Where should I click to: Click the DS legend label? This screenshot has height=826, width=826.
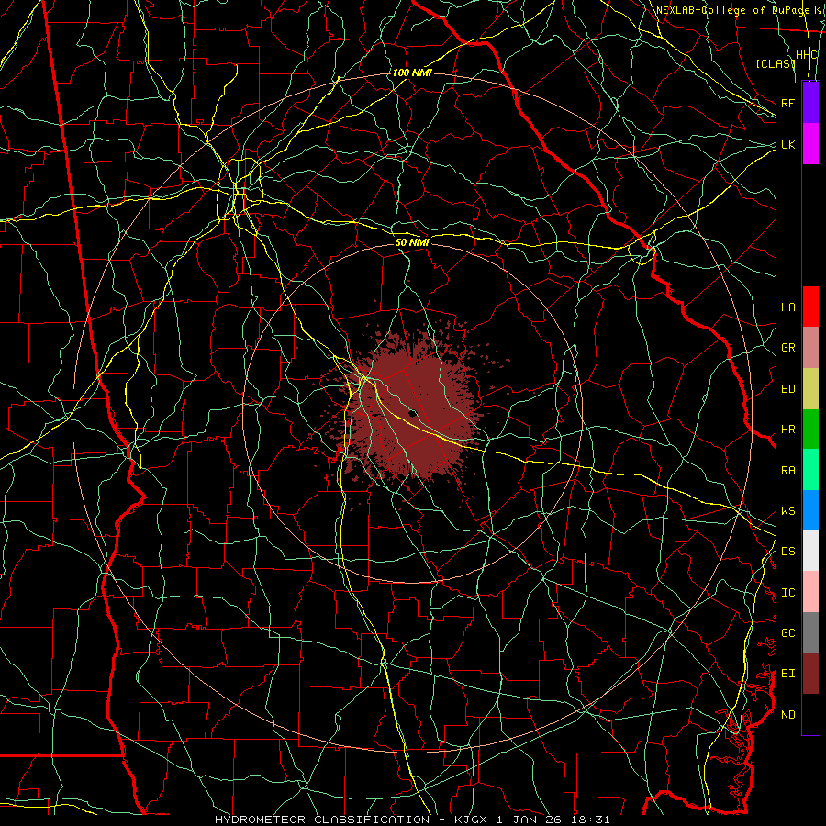(x=787, y=552)
